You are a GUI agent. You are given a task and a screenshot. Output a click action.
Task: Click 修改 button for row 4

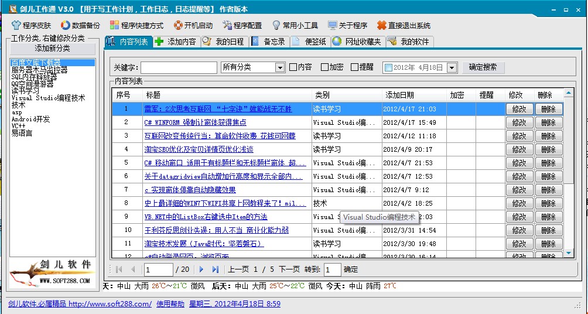coord(519,150)
